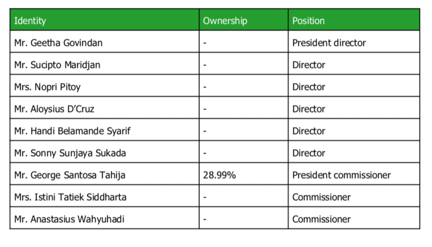Screen dimensions: 432x247
Task: Select the Mr. George Santosa Tahija cell
Action: 105,174
